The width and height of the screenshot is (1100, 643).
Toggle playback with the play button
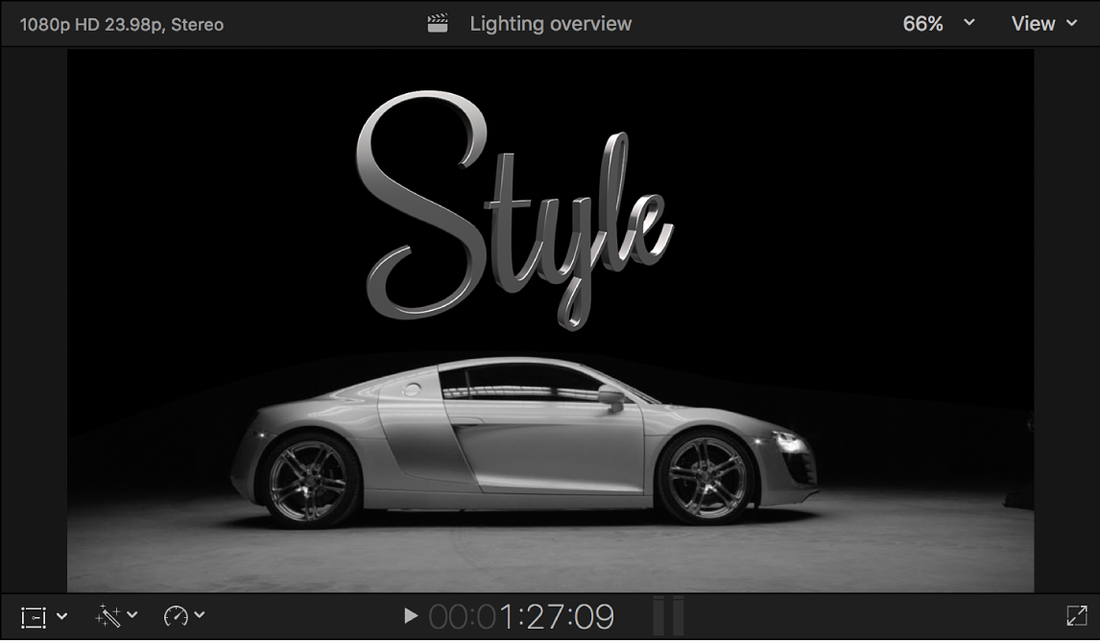(x=410, y=617)
